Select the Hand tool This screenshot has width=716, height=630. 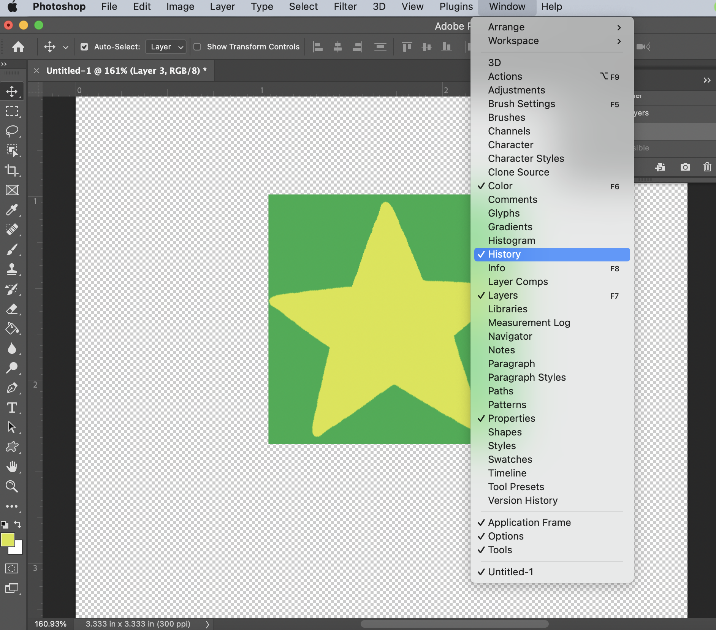coord(12,467)
